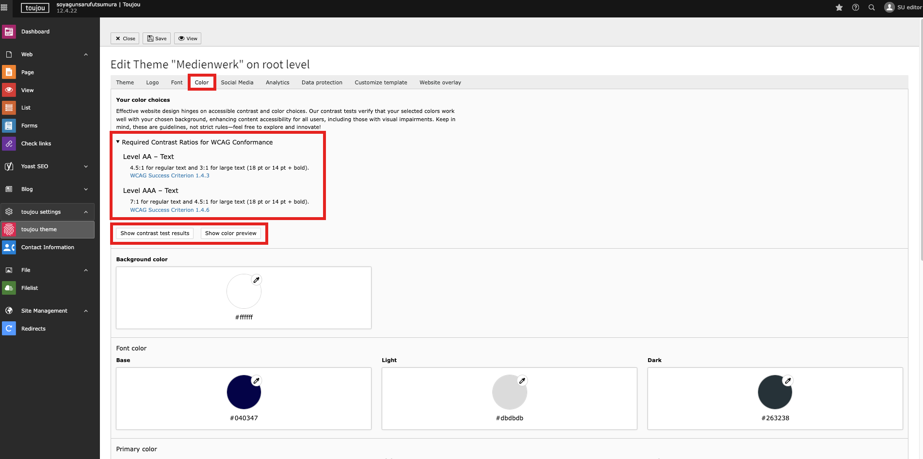Collapse the Required Contrast Ratios section
Screen dimensions: 923x459
pos(118,142)
